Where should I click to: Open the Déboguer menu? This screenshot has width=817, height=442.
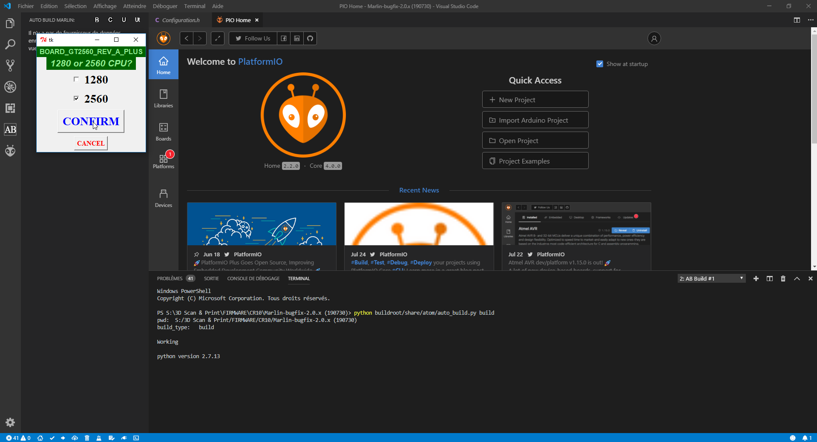click(x=165, y=6)
